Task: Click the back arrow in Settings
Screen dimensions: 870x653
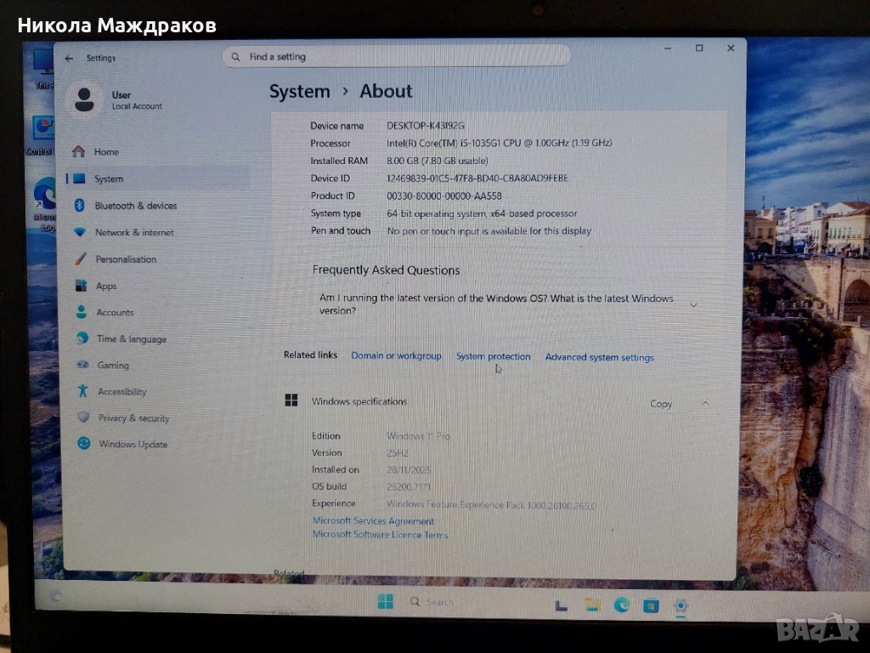Action: click(69, 58)
